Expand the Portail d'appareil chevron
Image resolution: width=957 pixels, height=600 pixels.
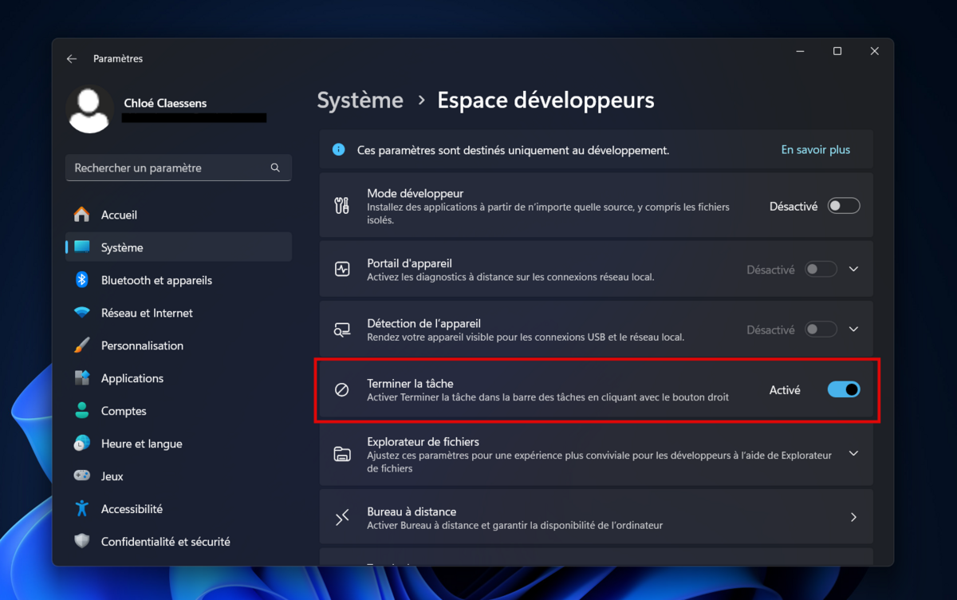pos(853,270)
